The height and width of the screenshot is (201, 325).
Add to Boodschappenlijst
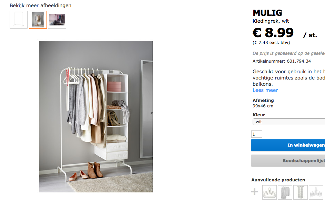(288, 161)
